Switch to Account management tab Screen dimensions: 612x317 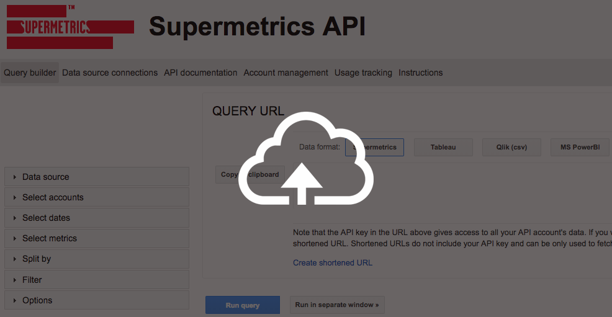[286, 73]
